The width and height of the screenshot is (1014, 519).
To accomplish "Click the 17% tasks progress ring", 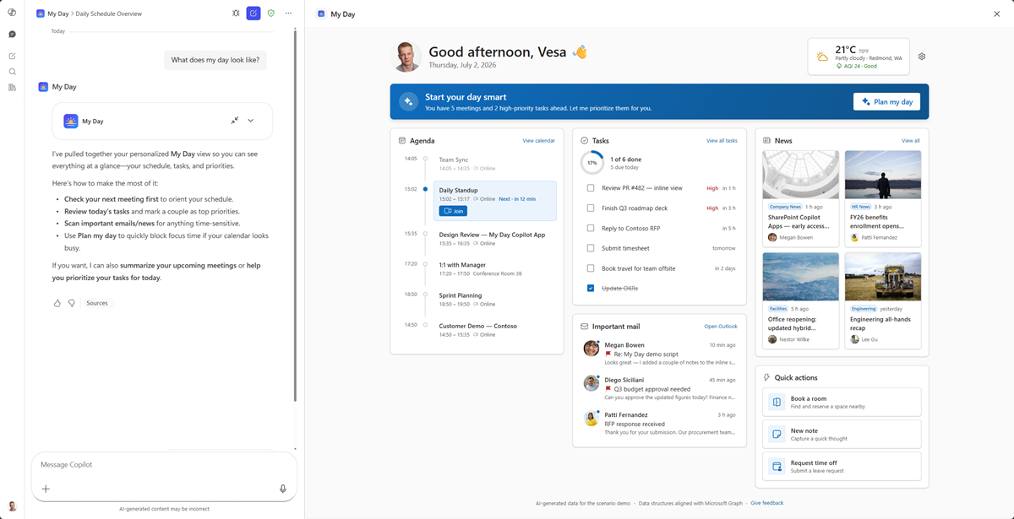I will click(x=591, y=163).
